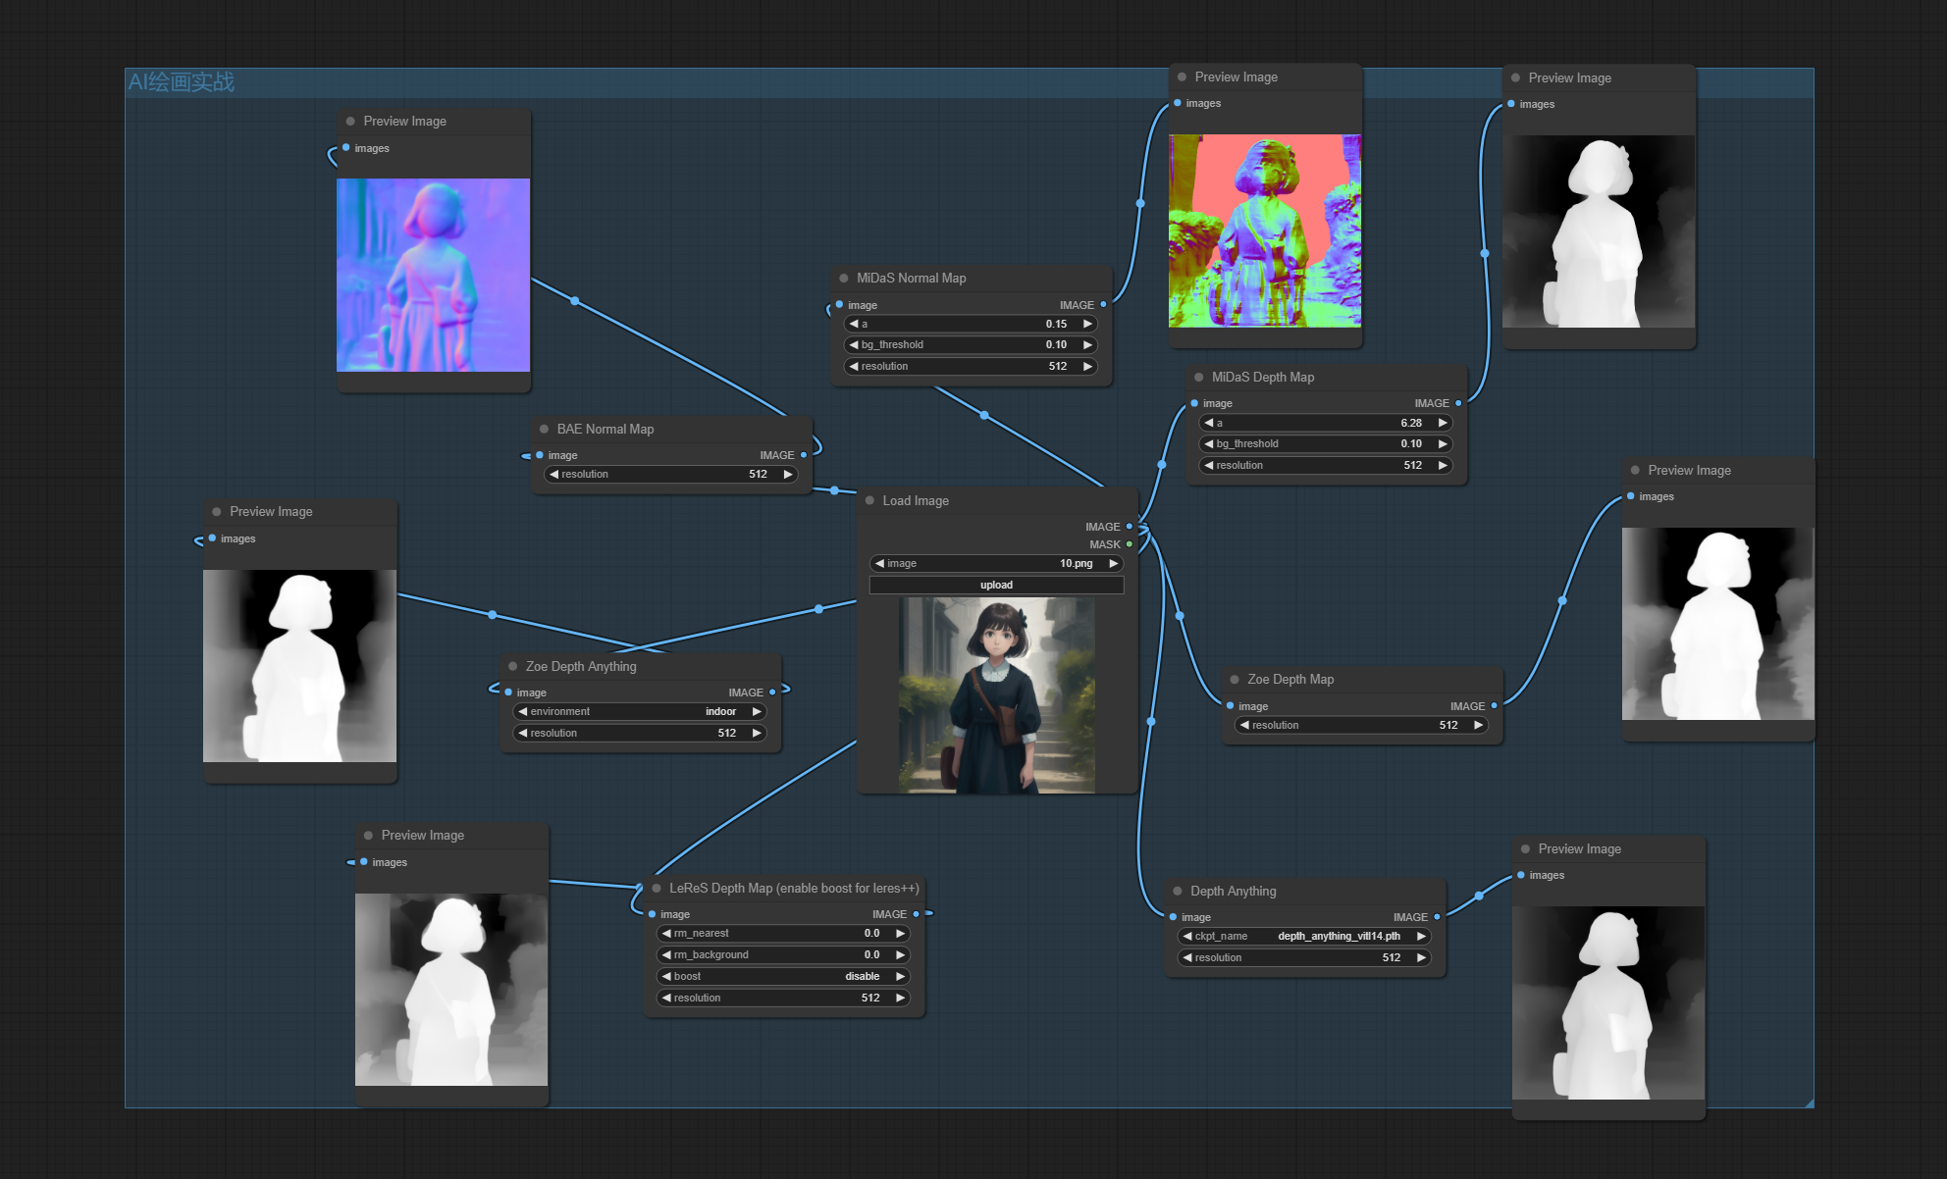Image resolution: width=1947 pixels, height=1179 pixels.
Task: Collapse the Depth Anything node dot
Action: (x=1178, y=892)
